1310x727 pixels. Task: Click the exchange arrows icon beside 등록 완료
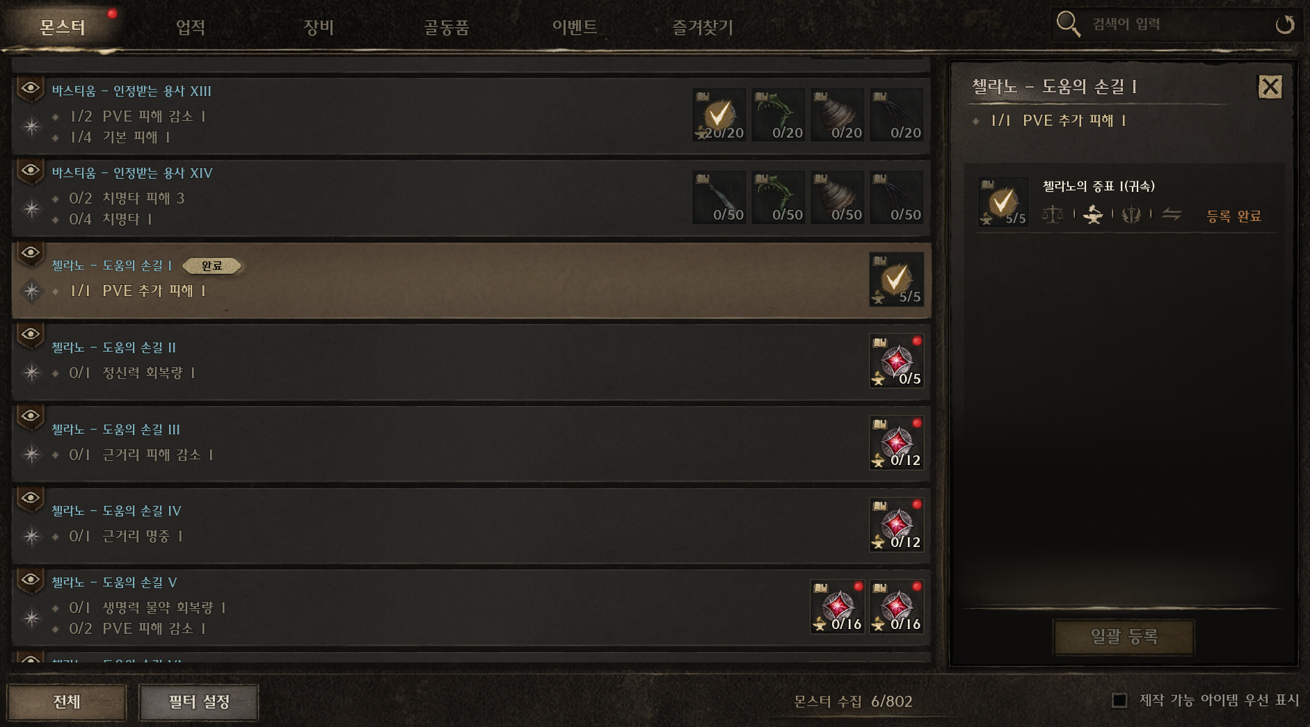click(1172, 214)
